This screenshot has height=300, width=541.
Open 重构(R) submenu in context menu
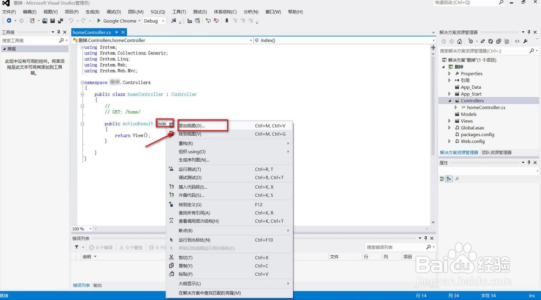[x=229, y=143]
